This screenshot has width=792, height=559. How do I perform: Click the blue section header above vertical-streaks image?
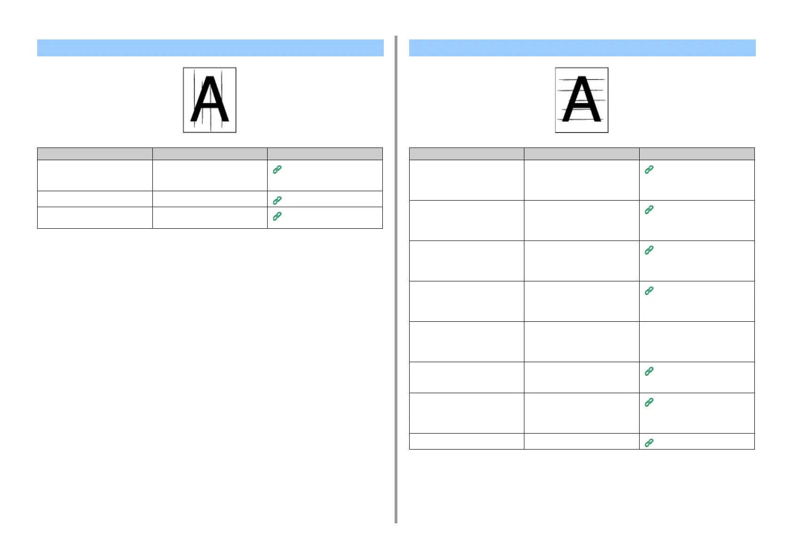click(x=210, y=48)
